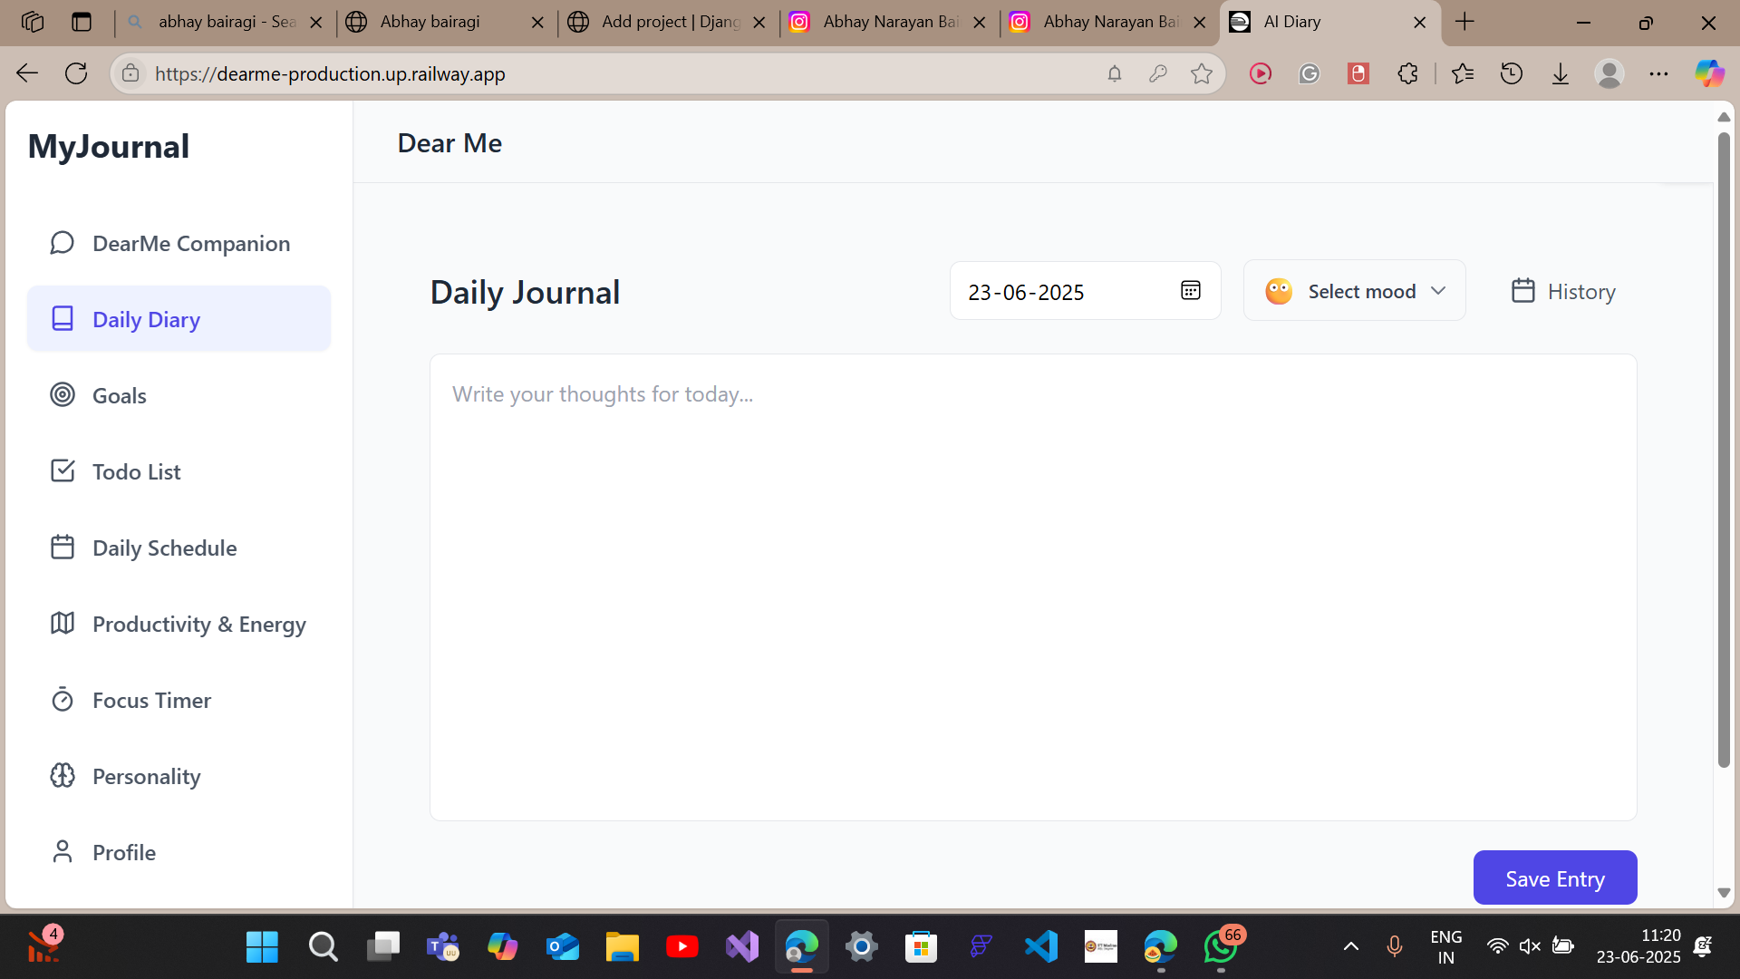Open browser History icon in toolbar
1740x979 pixels.
pos(1512,73)
